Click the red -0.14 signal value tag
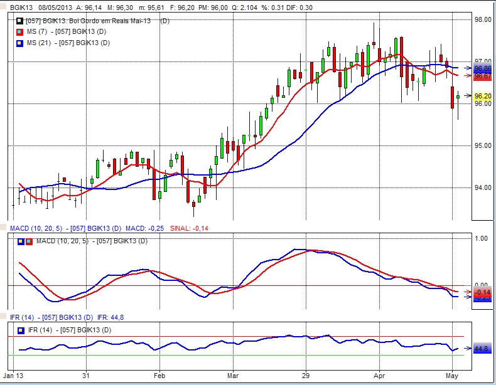This screenshot has width=496, height=385. 482,292
